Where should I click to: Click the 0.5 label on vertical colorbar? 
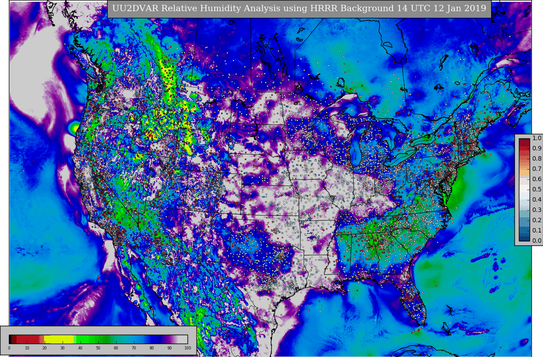pos(537,190)
